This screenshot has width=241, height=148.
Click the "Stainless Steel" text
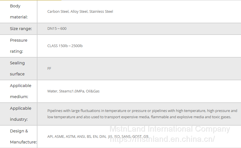pos(101,12)
